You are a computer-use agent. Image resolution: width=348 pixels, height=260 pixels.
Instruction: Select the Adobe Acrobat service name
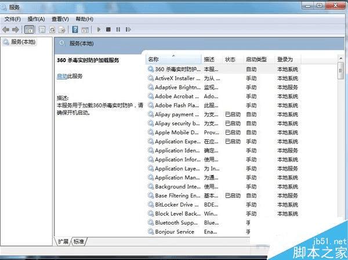[x=177, y=96]
